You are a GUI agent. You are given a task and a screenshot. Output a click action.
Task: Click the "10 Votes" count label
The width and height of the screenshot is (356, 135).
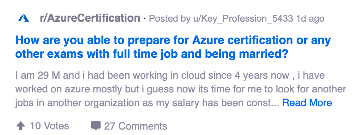coord(49,126)
